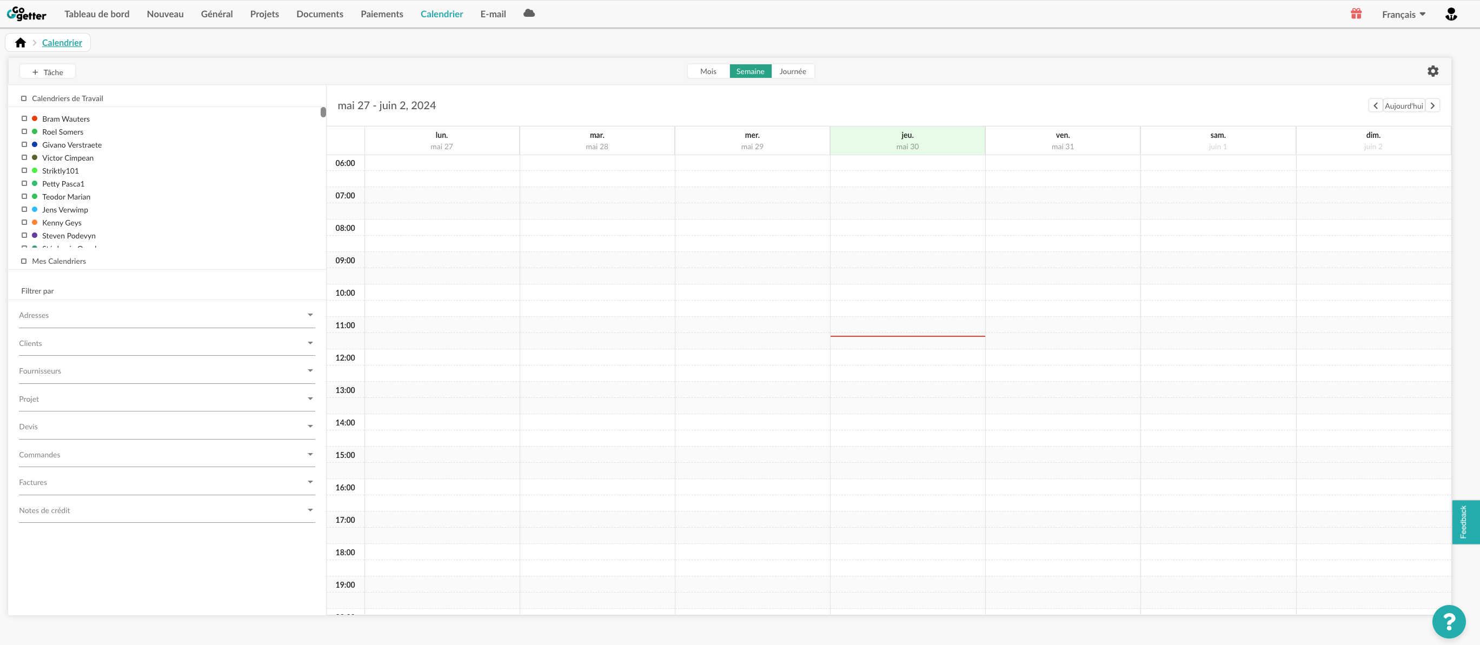Open the Général menu

217,14
